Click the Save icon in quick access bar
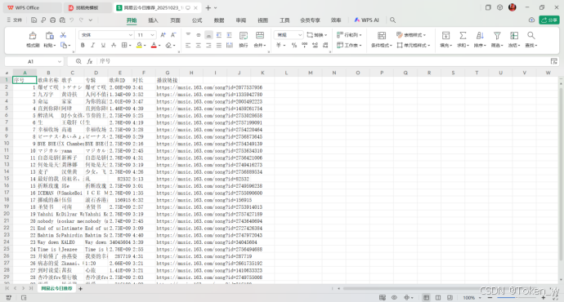This screenshot has width=564, height=302. pos(34,20)
